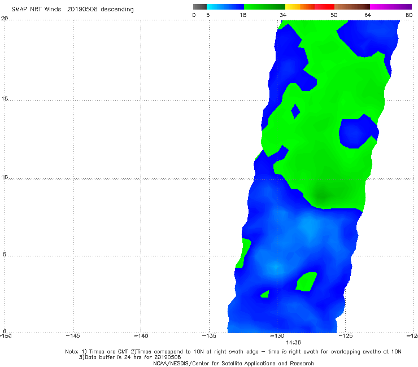Click the color bar label '5'

pos(208,15)
